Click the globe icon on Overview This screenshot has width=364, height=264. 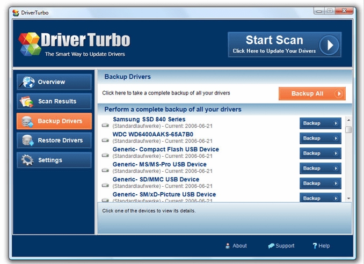[x=27, y=82]
